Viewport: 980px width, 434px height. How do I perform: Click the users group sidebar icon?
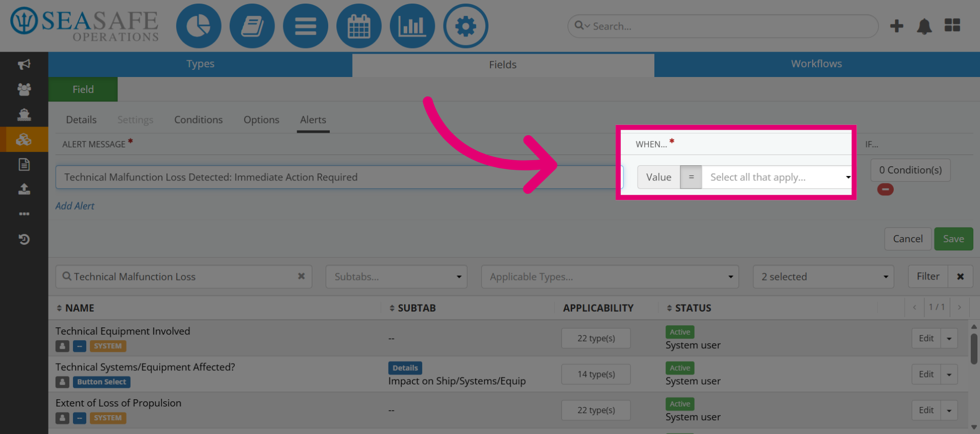point(24,89)
